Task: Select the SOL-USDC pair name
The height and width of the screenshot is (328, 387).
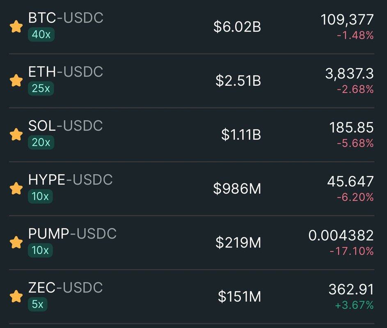Action: coord(66,126)
